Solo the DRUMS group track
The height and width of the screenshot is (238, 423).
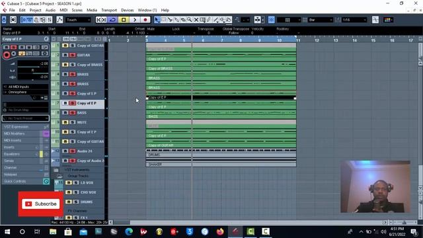76,202
